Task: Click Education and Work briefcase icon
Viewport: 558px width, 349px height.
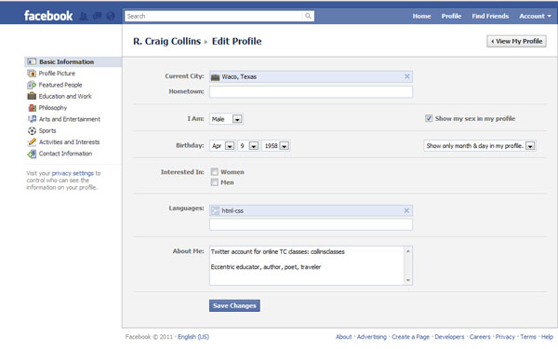Action: coord(32,96)
